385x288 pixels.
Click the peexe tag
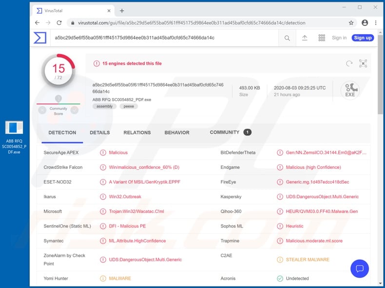[x=129, y=106]
